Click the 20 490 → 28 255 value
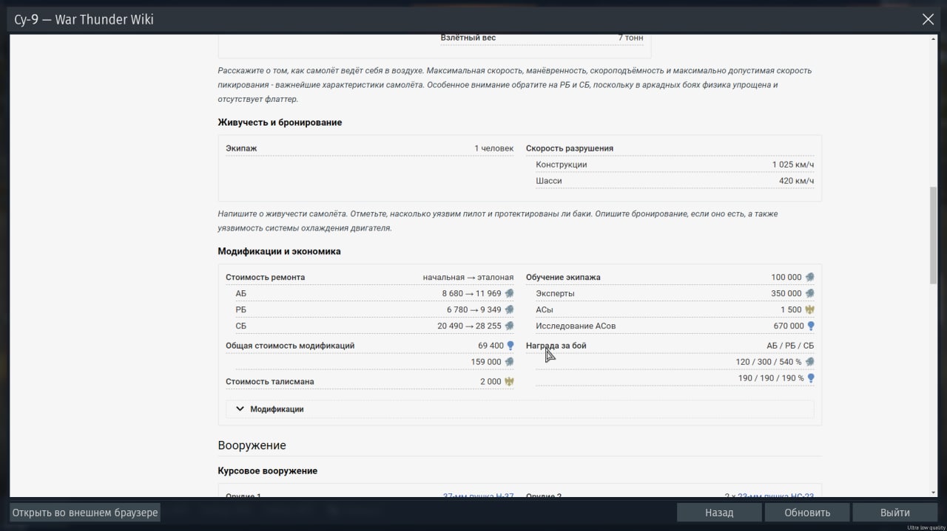Screen dimensions: 947x531 [x=469, y=326]
